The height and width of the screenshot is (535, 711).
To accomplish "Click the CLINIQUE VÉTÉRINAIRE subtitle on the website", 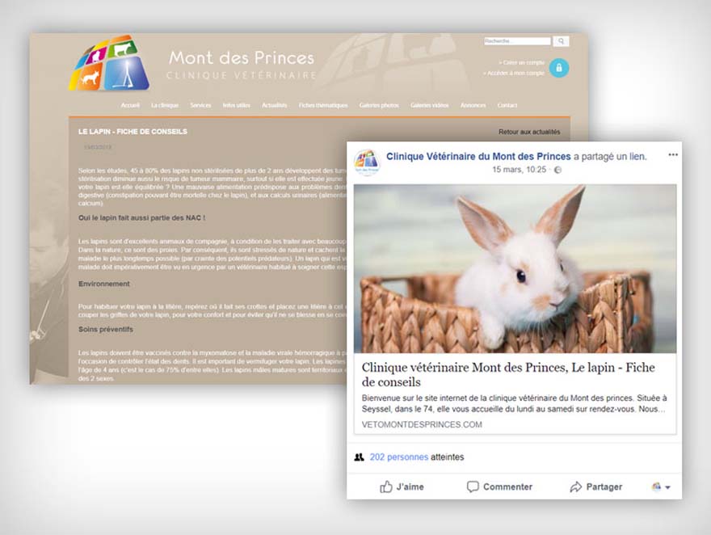I will pos(242,75).
